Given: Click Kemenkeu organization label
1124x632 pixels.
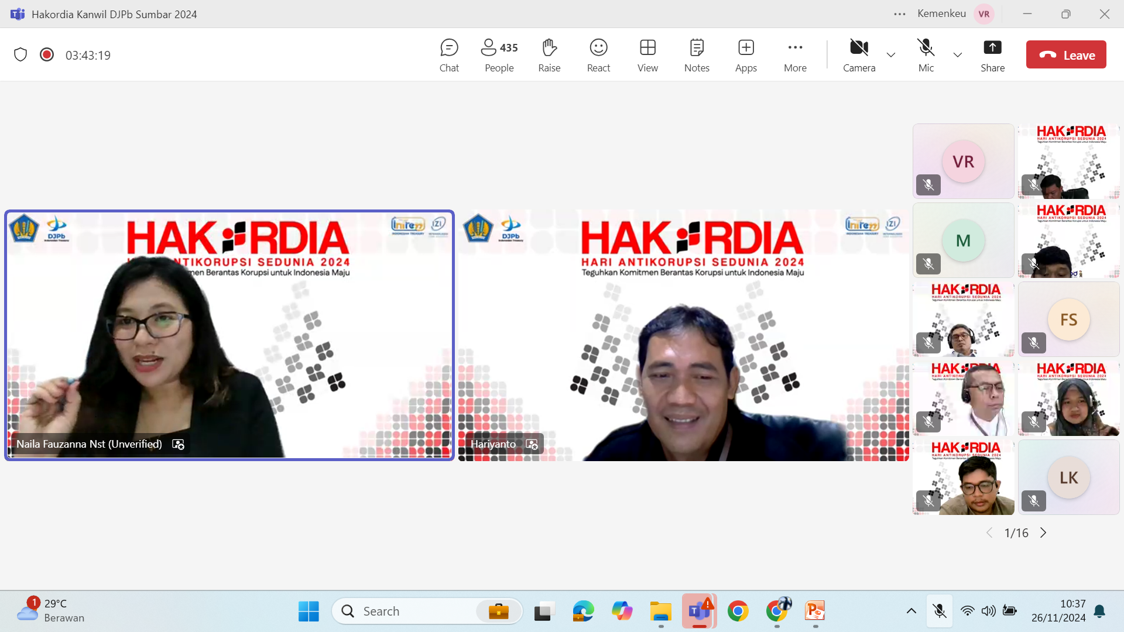Looking at the screenshot, I should [941, 13].
